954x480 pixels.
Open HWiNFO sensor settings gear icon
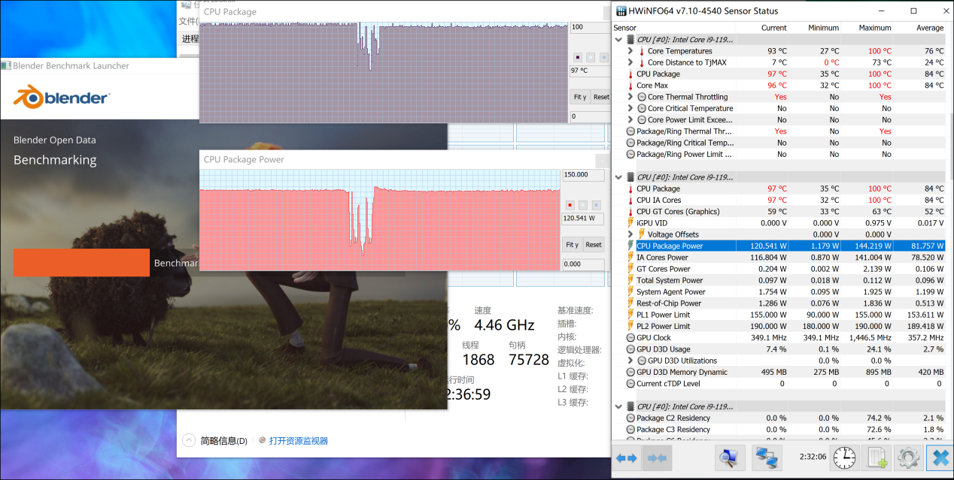[909, 457]
